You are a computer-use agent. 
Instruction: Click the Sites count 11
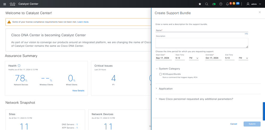tap(24, 127)
